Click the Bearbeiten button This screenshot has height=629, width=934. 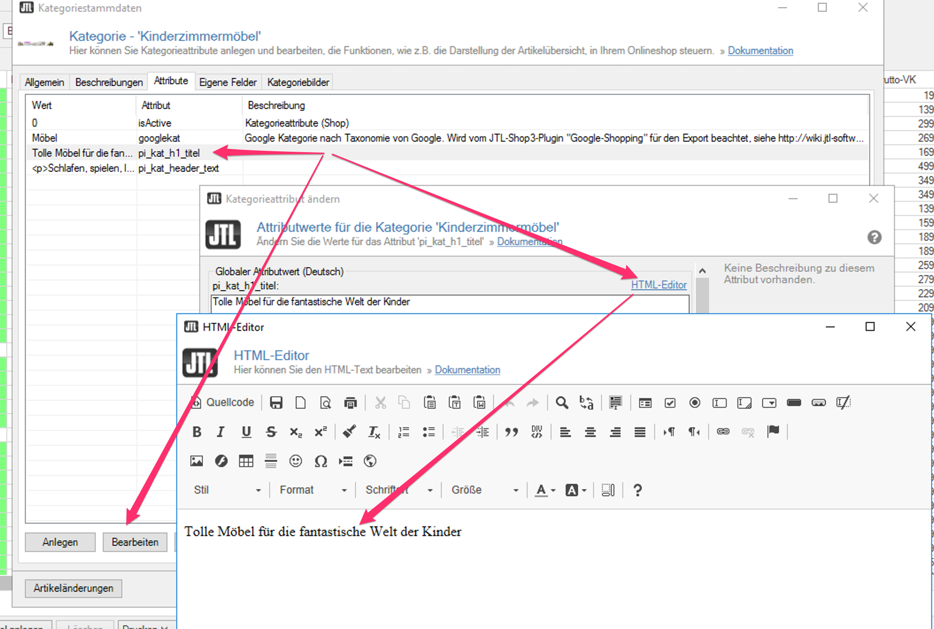point(135,542)
